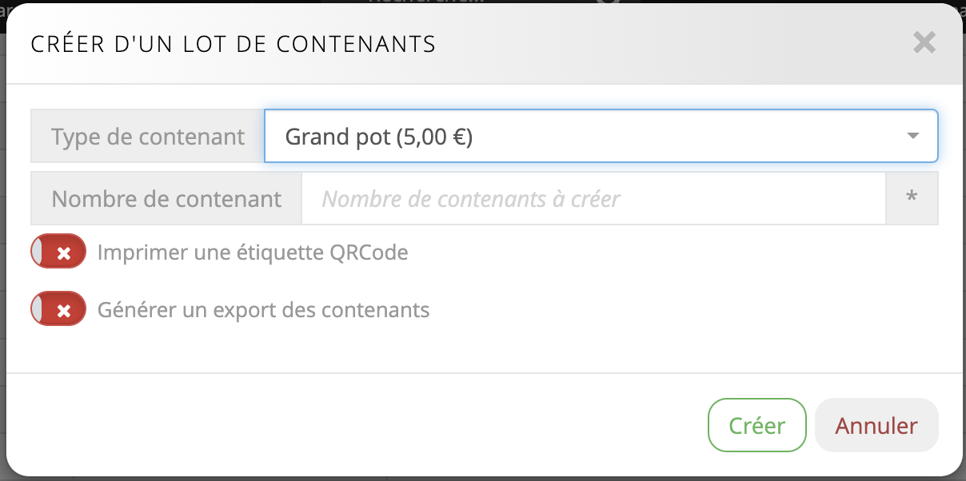The height and width of the screenshot is (481, 966).
Task: Click the dropdown caret arrow beside Grand pot
Action: tap(913, 137)
